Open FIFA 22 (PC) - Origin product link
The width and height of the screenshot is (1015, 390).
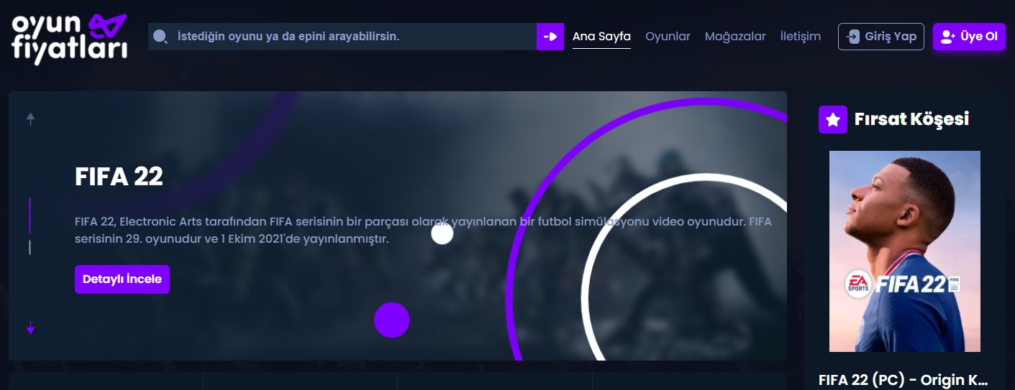coord(903,380)
